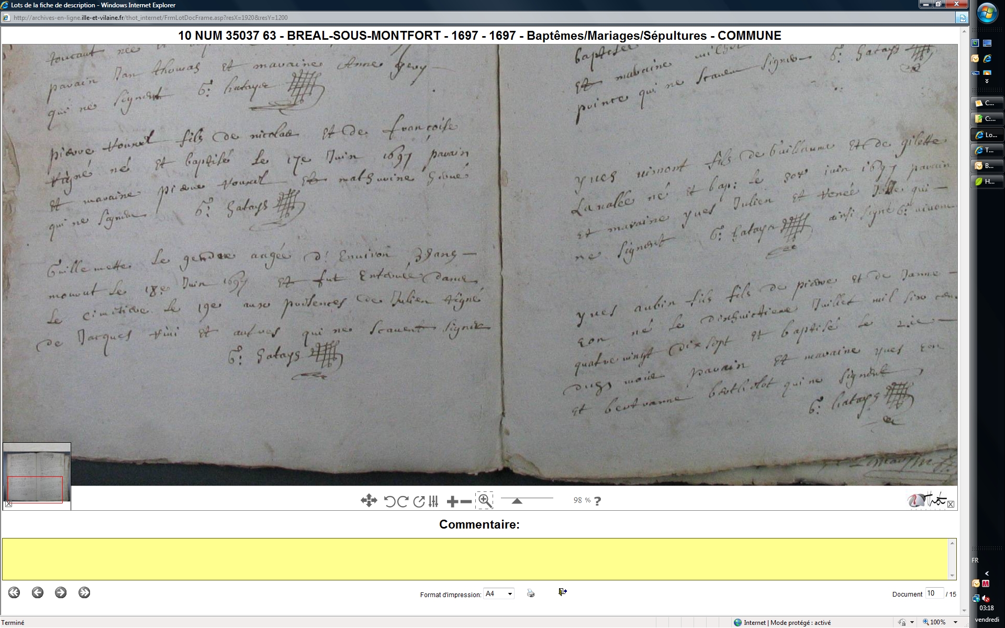Go to the previous document page
This screenshot has height=628, width=1005.
click(x=37, y=592)
